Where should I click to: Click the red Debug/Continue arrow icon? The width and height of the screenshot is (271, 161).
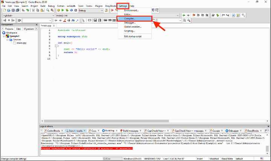pos(112,11)
